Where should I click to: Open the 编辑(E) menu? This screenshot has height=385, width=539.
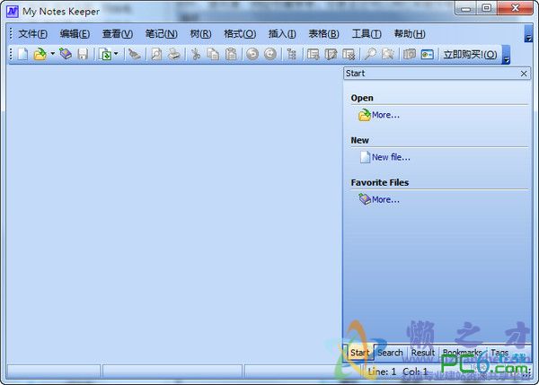pos(75,34)
